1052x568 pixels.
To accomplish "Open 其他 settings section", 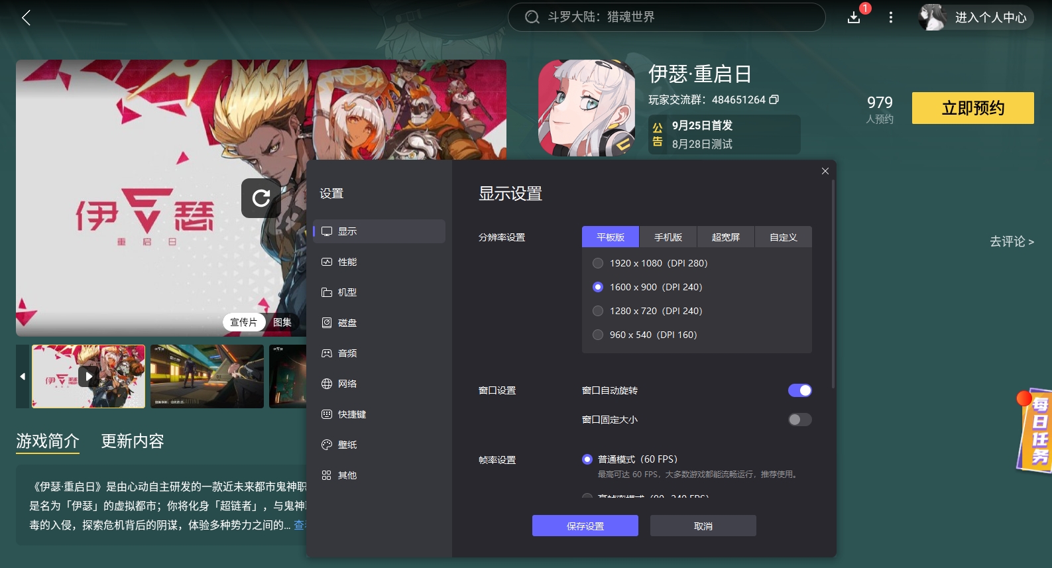I will click(379, 475).
